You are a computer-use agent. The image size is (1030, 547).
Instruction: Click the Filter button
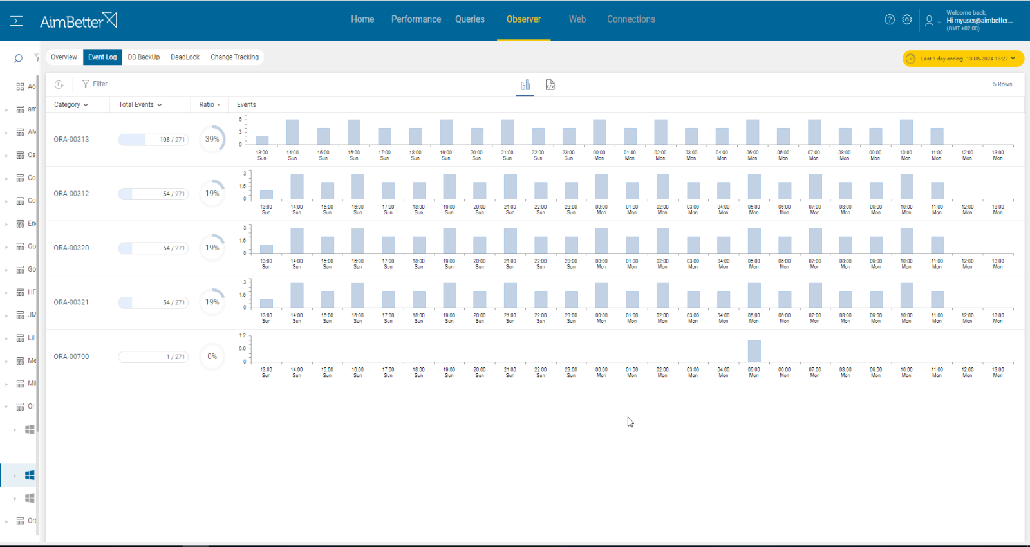[95, 84]
